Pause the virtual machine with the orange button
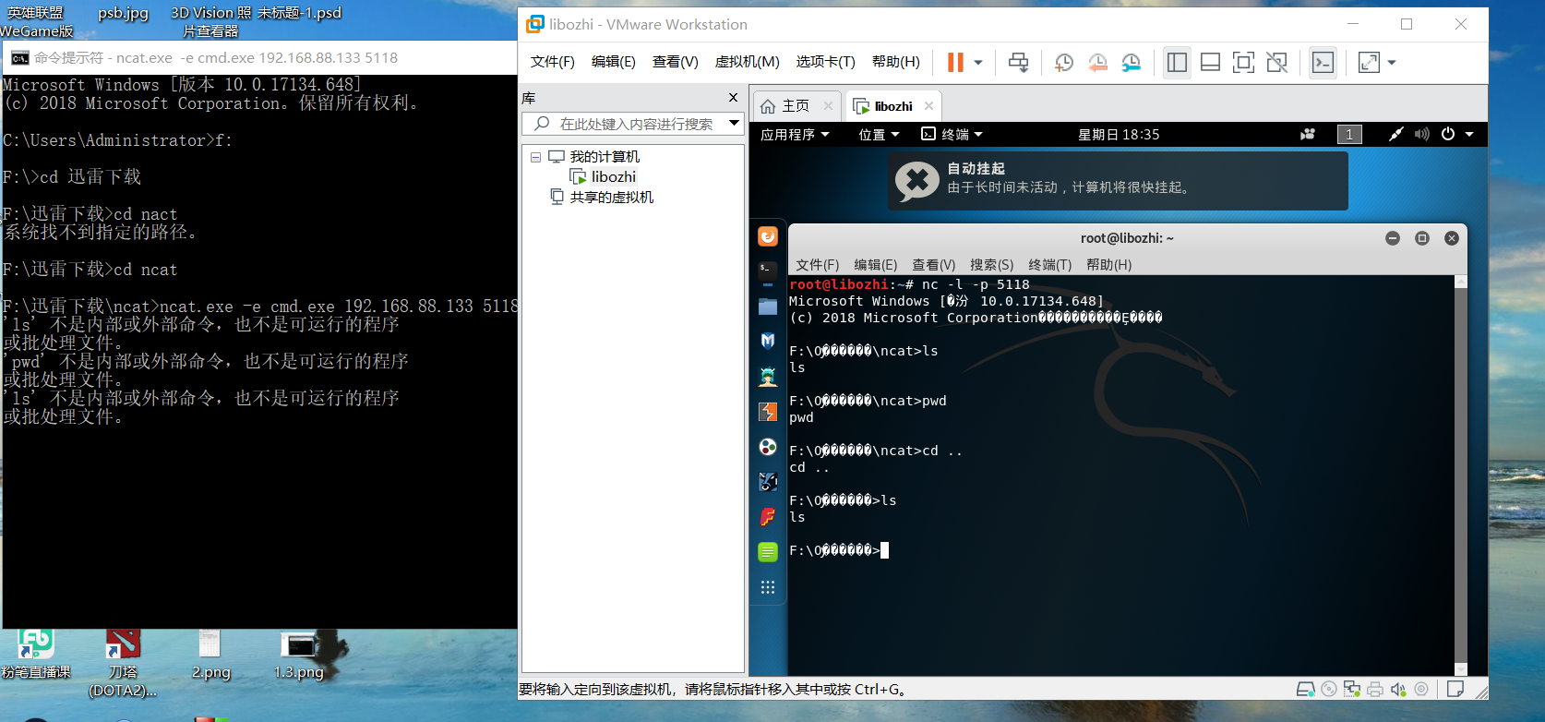Screen dimensions: 1545x722 [x=955, y=63]
